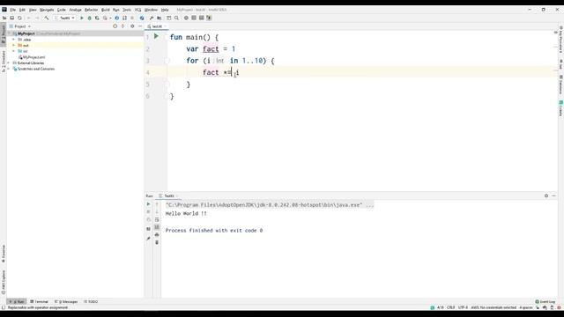Viewport: 564px width, 317px height.
Task: Start debugging with the toolbar Debug bug icon
Action: 89,18
